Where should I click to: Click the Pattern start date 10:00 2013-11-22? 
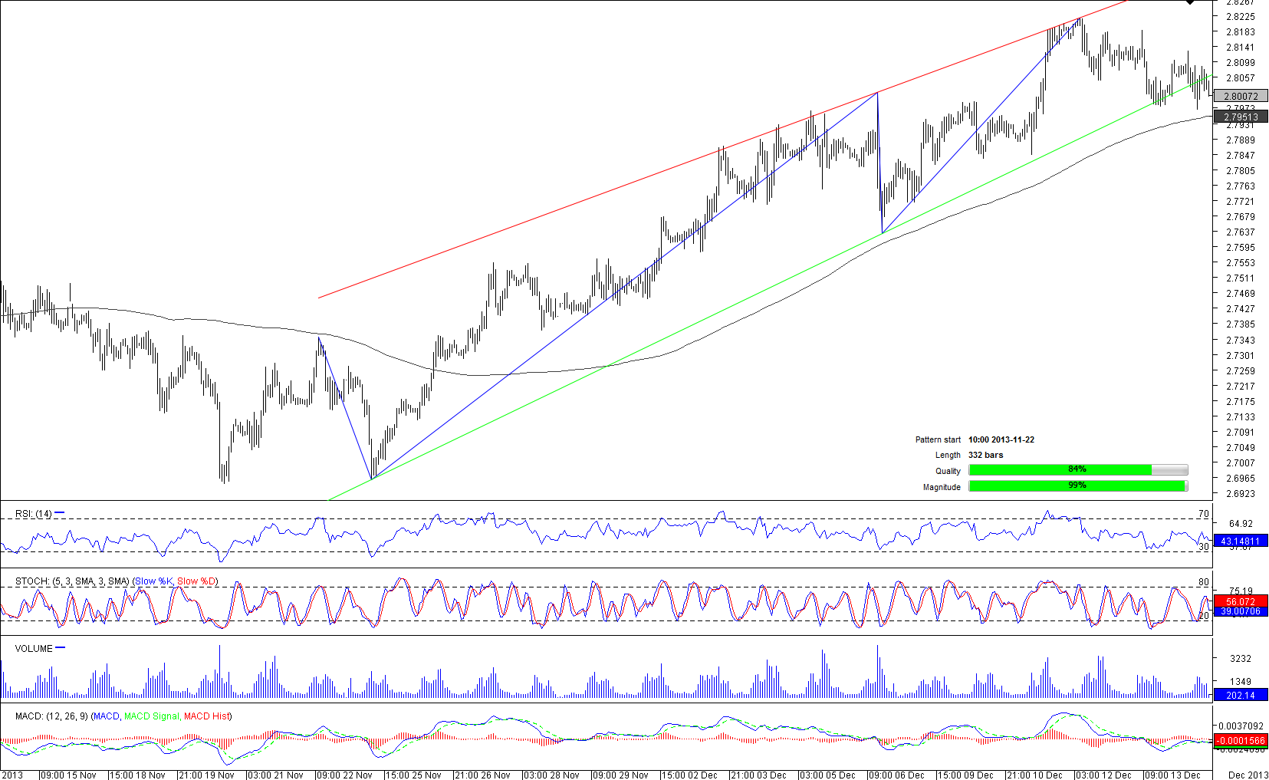(1001, 439)
